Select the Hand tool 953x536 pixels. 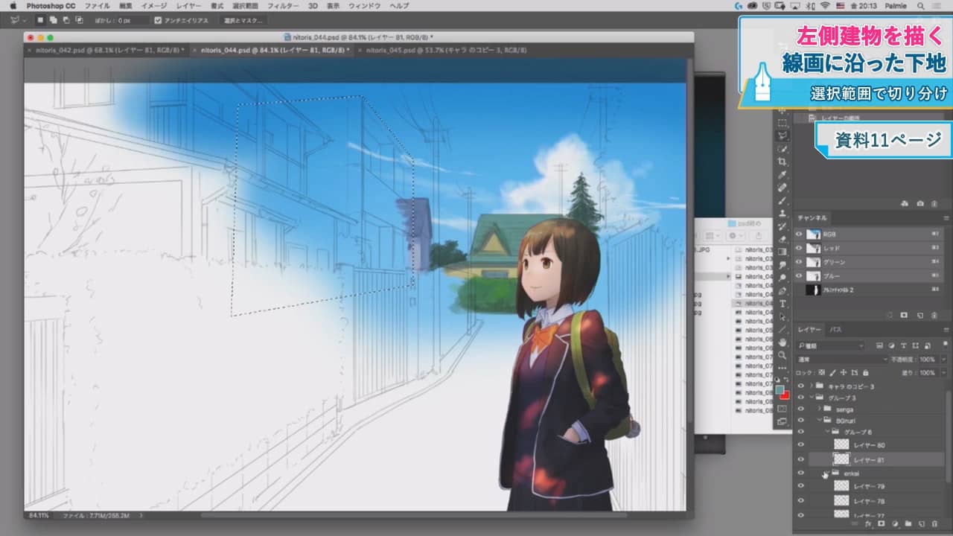click(783, 341)
